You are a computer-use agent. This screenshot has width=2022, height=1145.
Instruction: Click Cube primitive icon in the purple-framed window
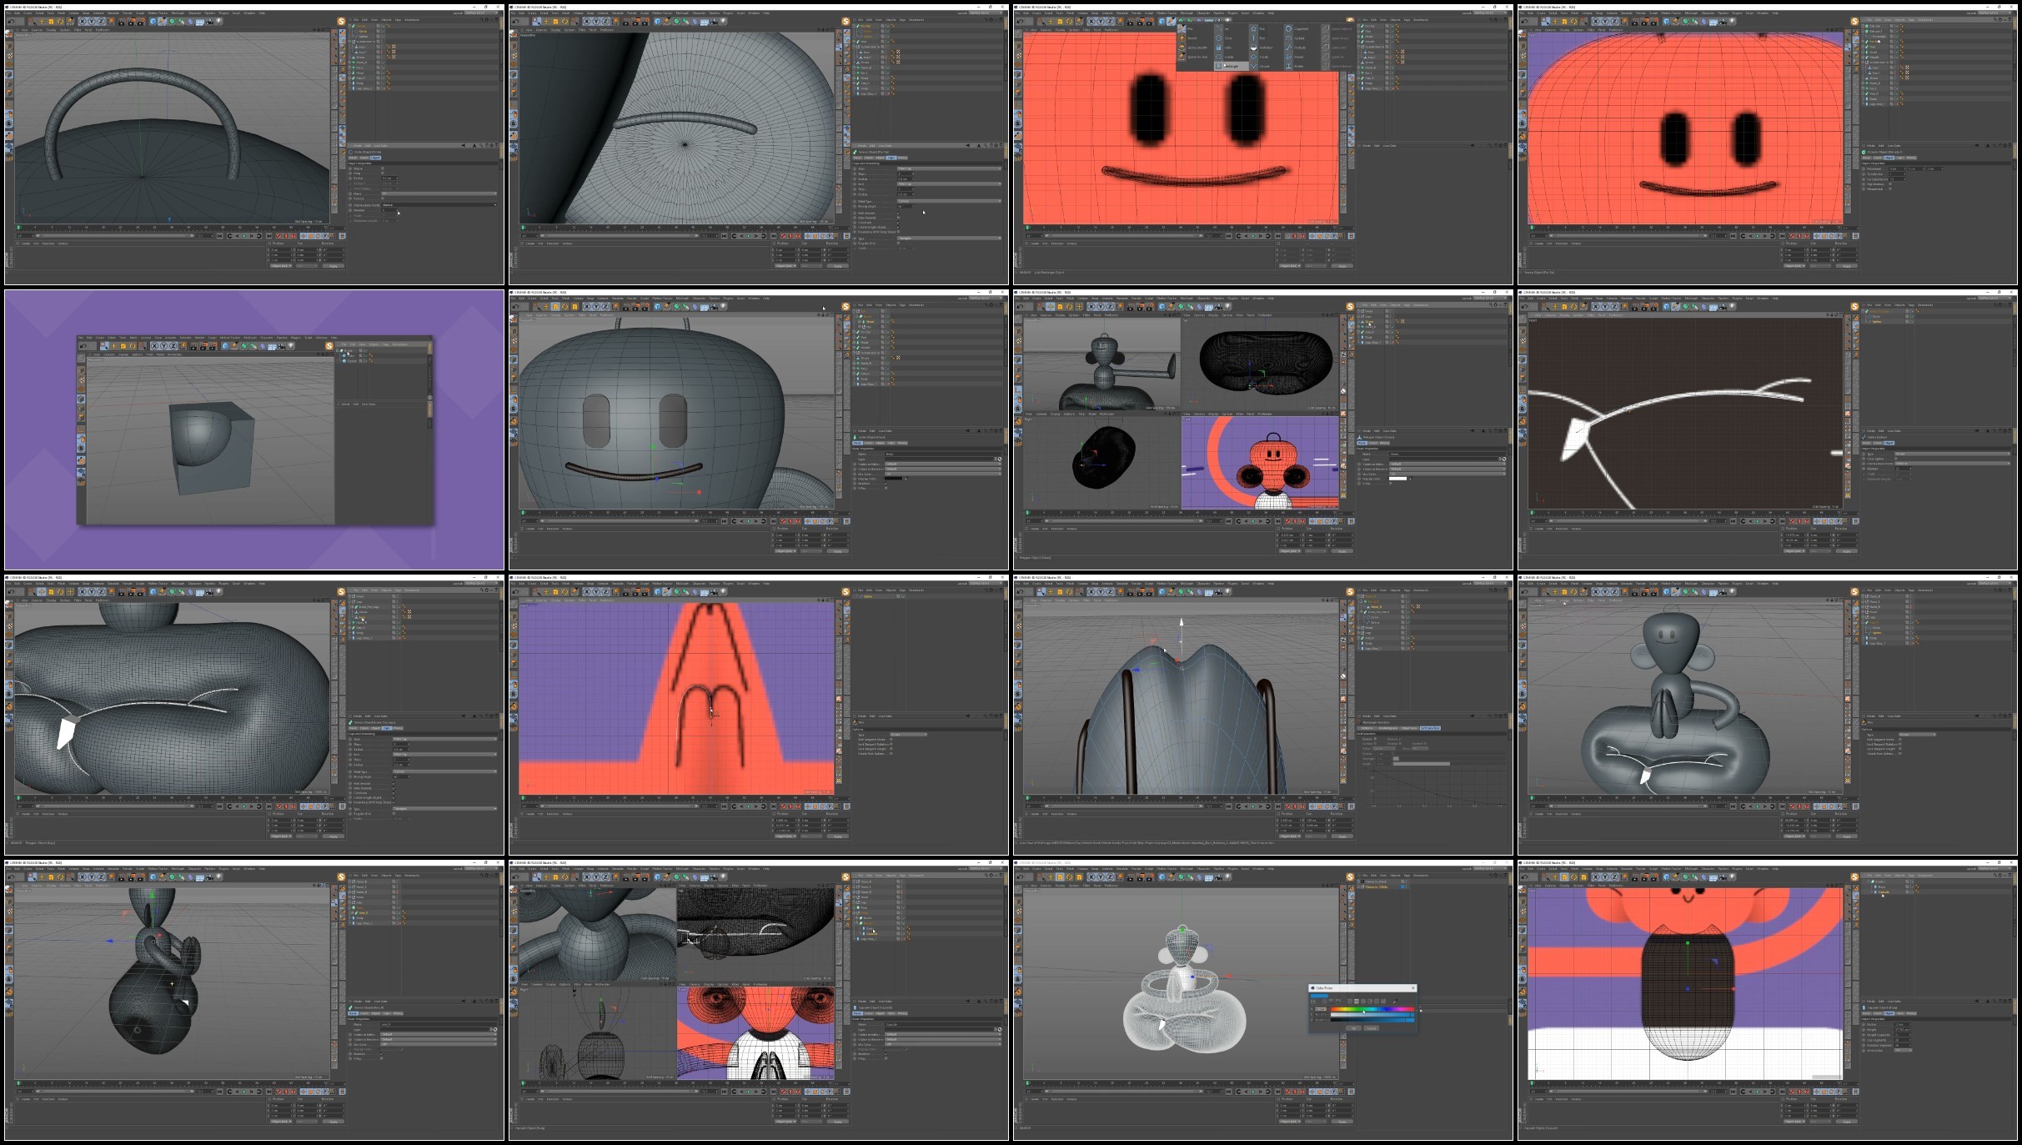[225, 346]
